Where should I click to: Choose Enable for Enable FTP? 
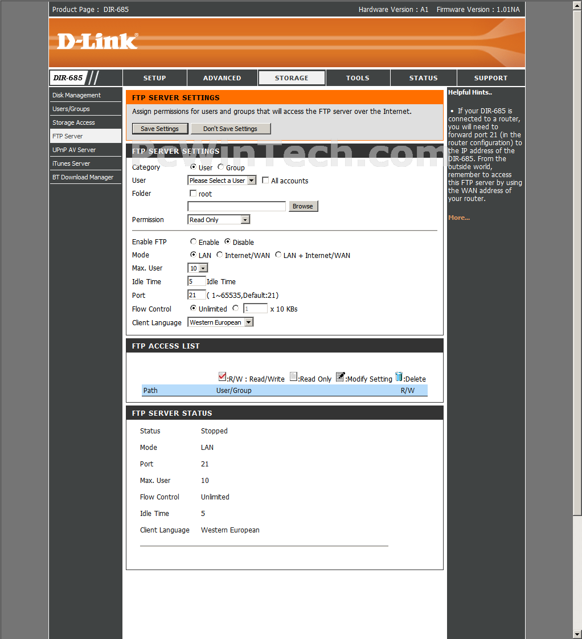pos(193,241)
